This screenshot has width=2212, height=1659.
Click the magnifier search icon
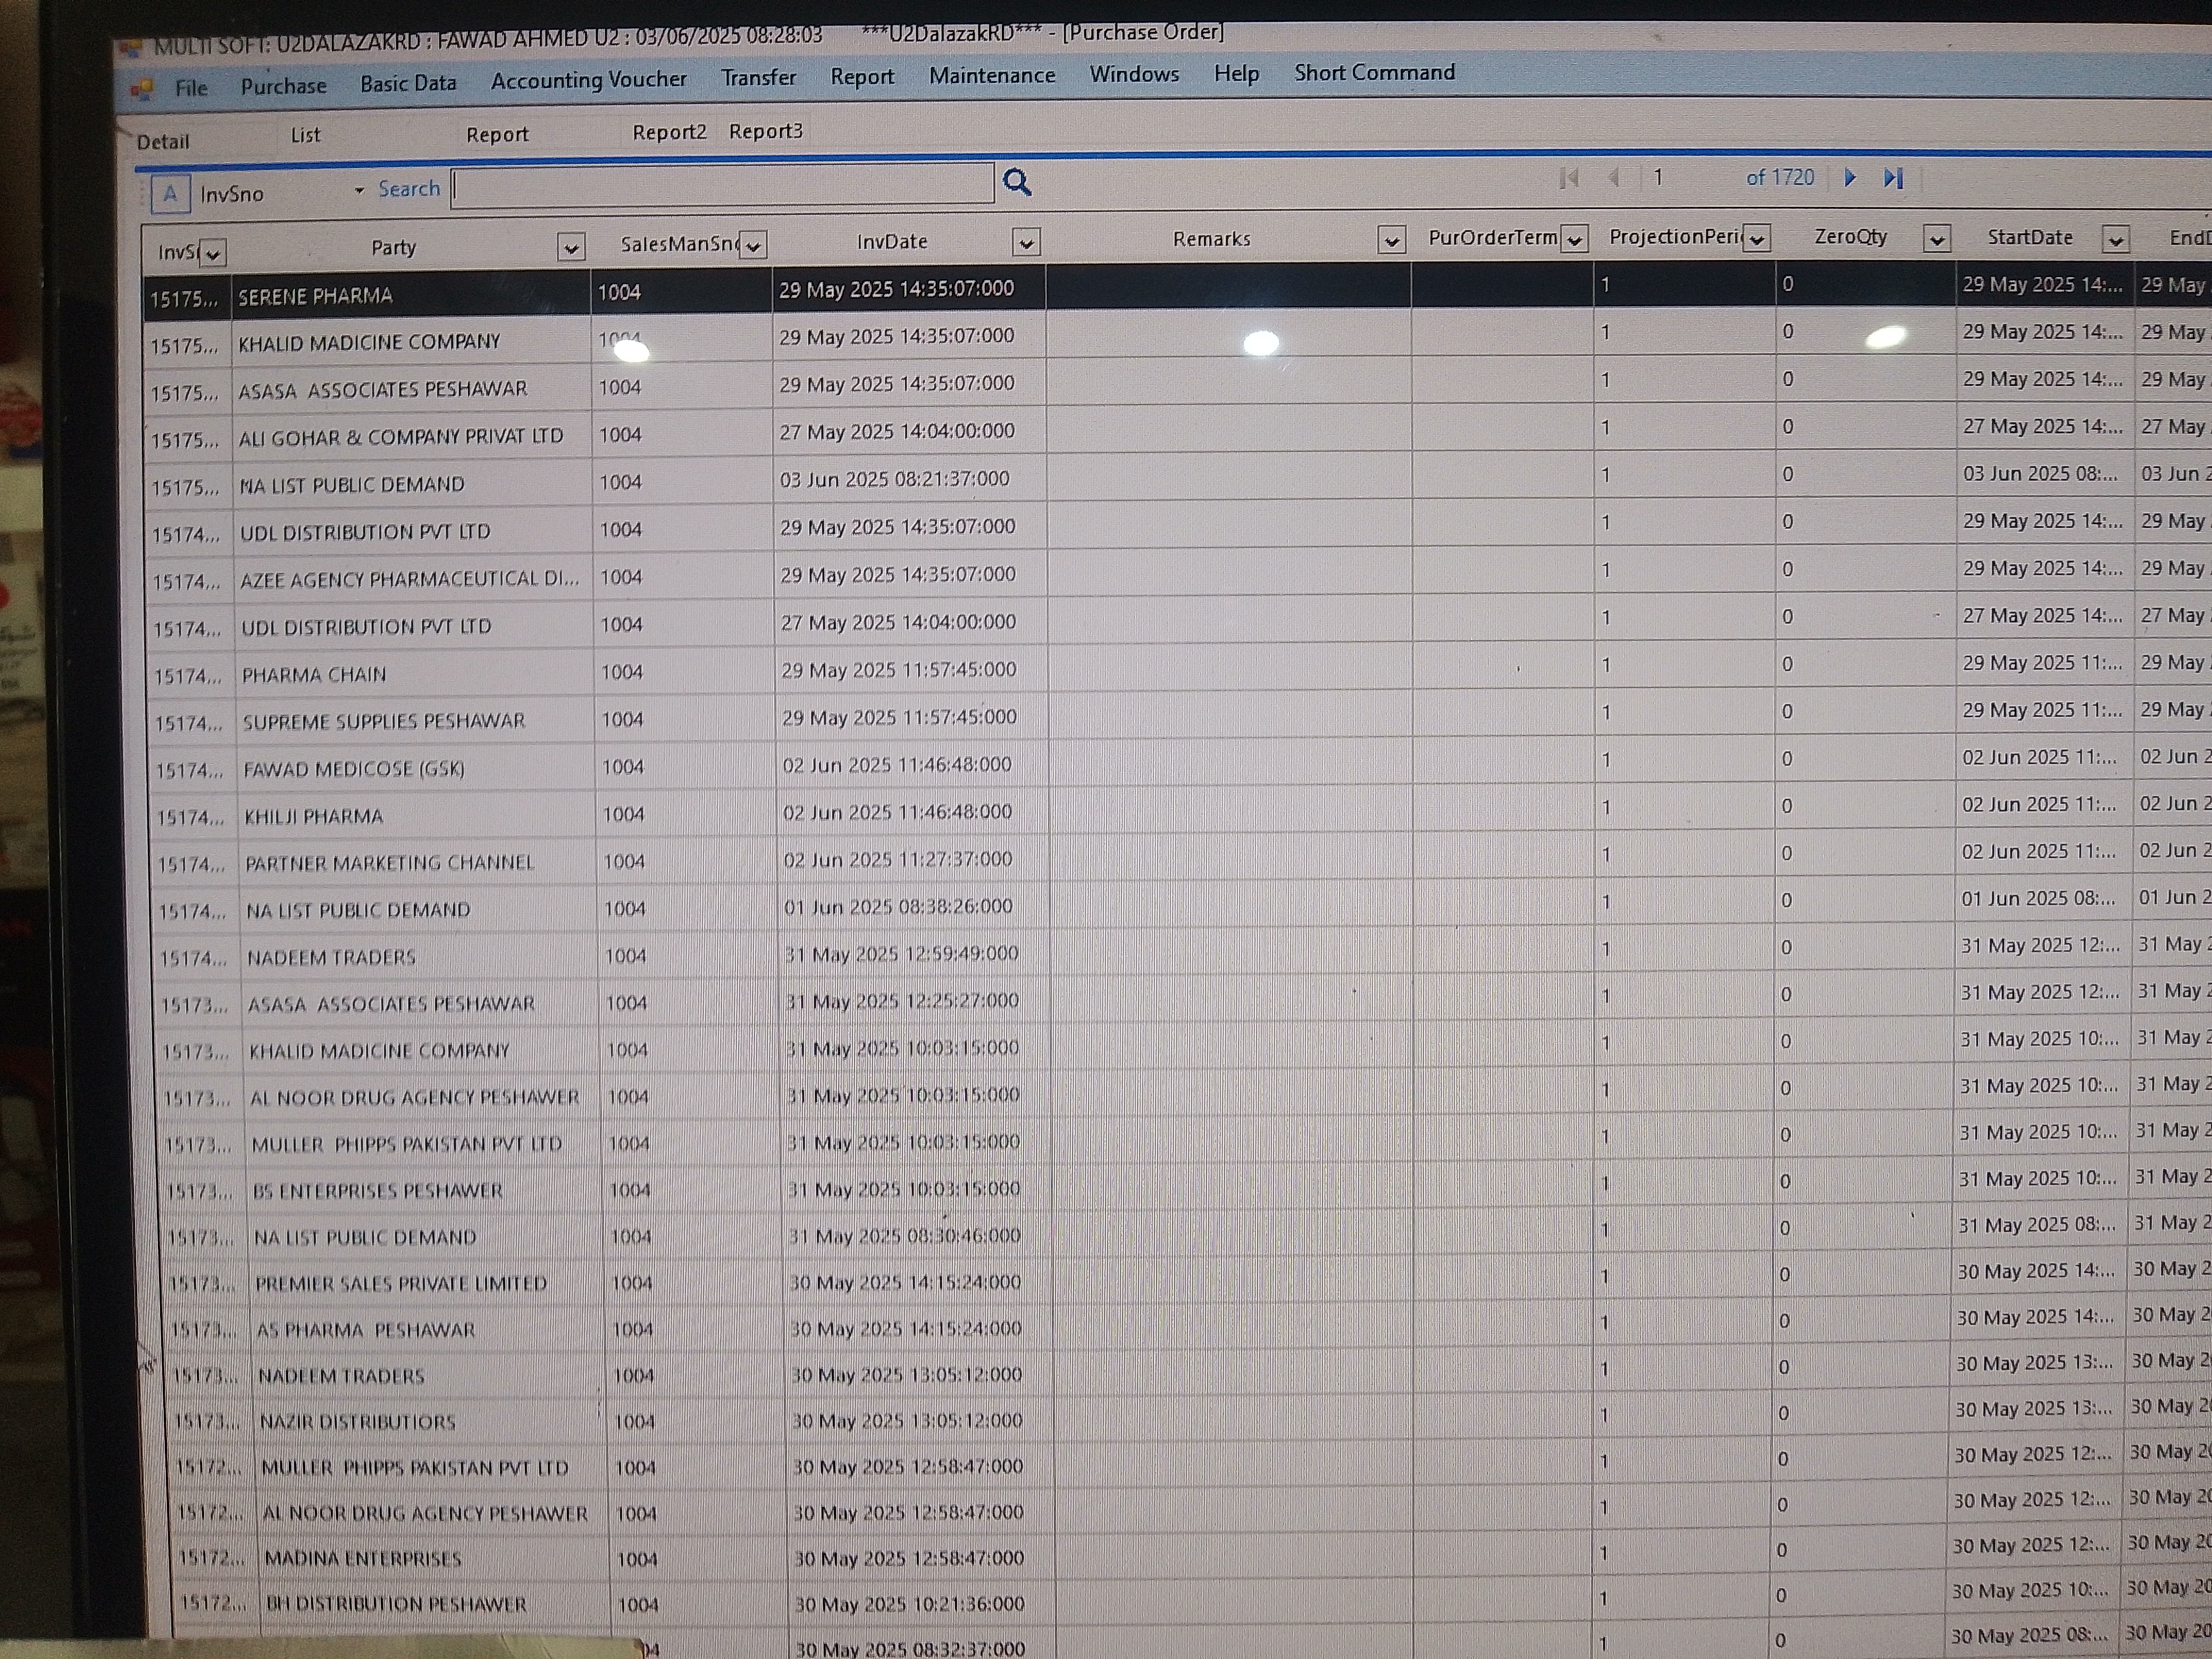(1016, 182)
